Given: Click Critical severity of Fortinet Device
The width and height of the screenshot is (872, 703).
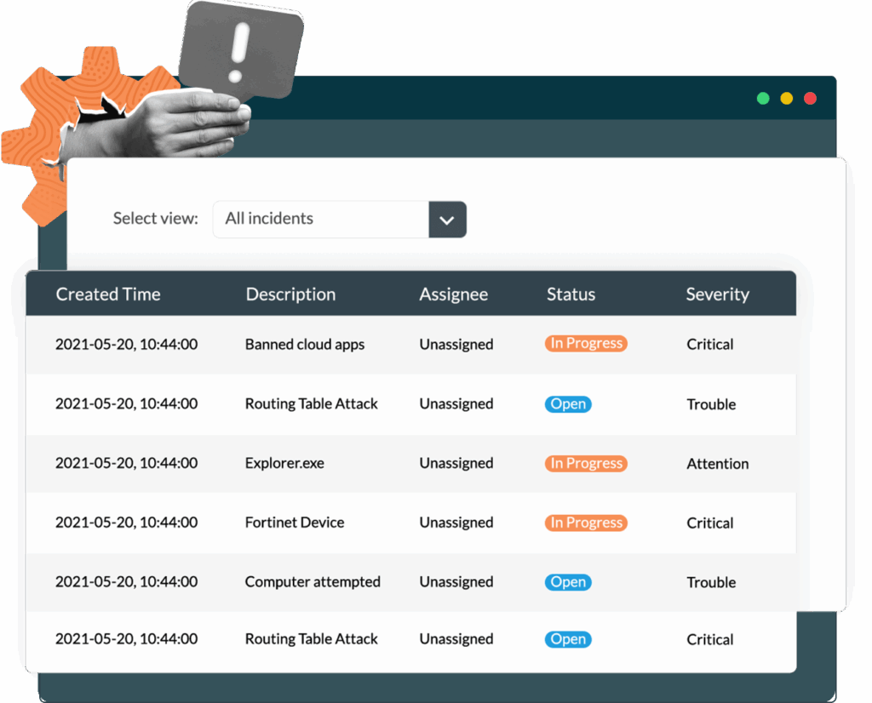Looking at the screenshot, I should (709, 523).
